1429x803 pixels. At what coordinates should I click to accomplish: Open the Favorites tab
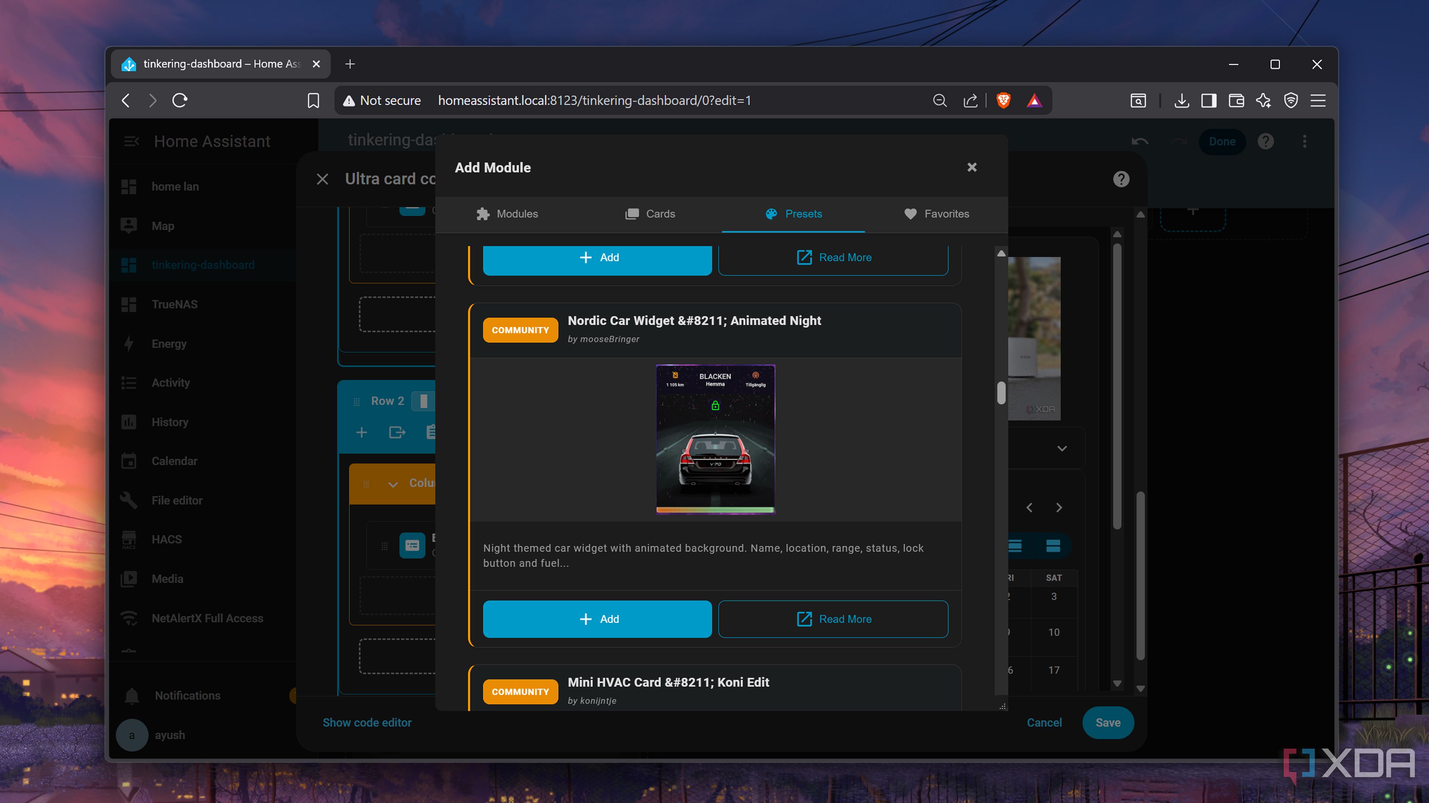point(936,214)
